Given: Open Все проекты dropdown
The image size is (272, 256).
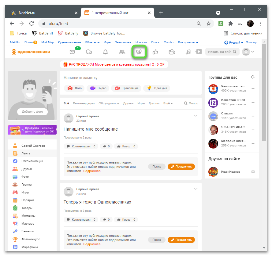Looking at the screenshot, I should (188, 42).
